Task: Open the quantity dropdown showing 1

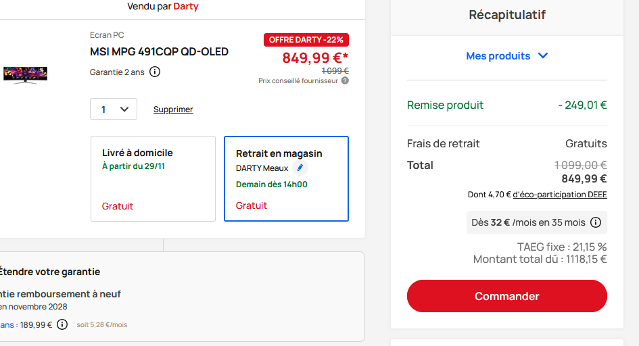Action: tap(114, 109)
